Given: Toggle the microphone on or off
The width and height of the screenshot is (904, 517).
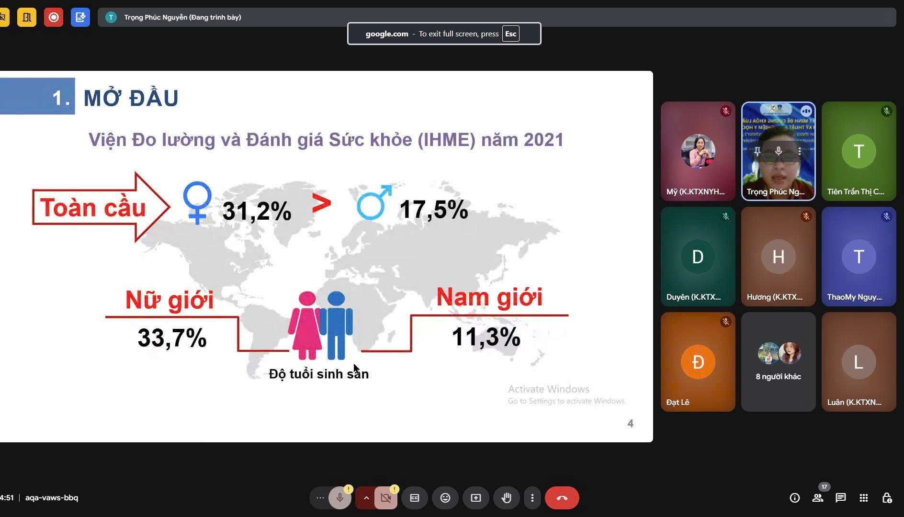Looking at the screenshot, I should [340, 498].
